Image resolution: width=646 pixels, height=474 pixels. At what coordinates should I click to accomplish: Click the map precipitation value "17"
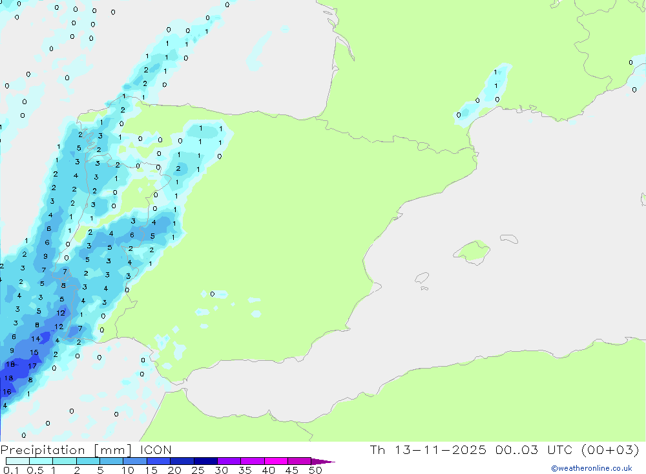pyautogui.click(x=32, y=366)
